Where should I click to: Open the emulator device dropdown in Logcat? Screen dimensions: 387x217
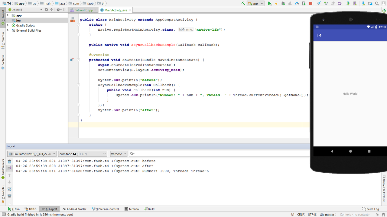(31, 154)
